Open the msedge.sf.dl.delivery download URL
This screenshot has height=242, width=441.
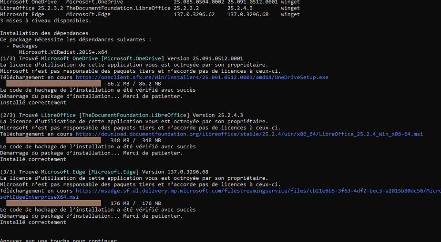coord(258,191)
